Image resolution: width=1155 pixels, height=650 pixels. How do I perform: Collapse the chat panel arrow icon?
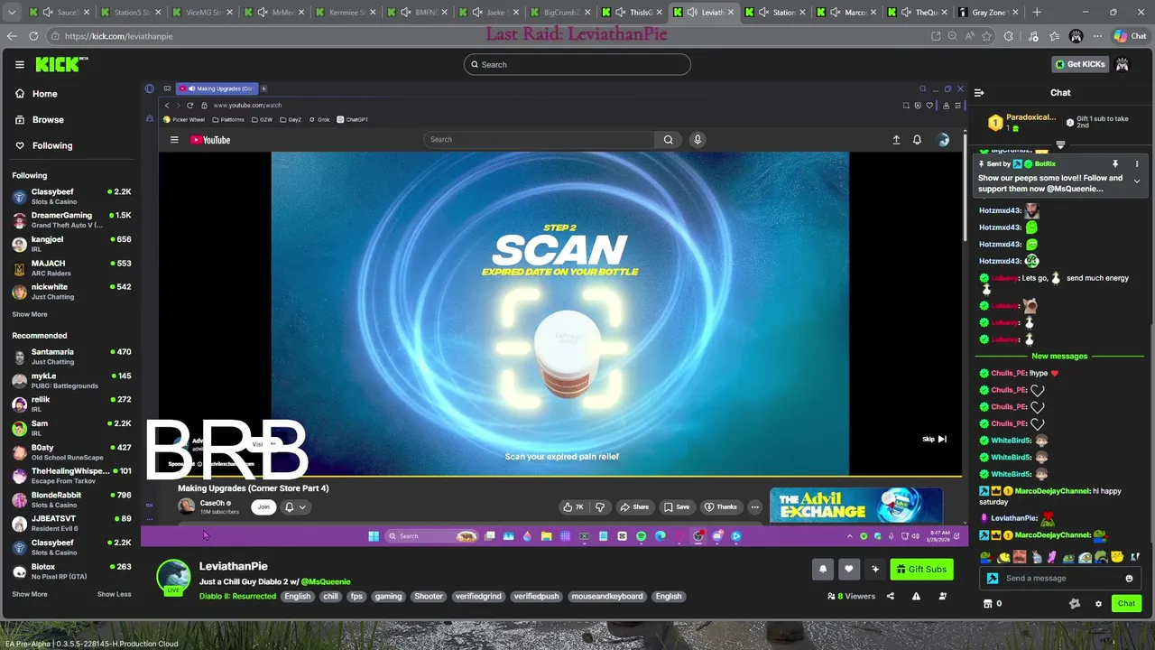pyautogui.click(x=979, y=92)
